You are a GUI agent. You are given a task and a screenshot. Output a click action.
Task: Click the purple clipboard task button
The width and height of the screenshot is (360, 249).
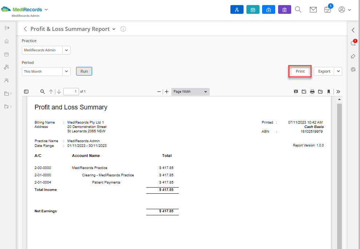[x=284, y=9]
